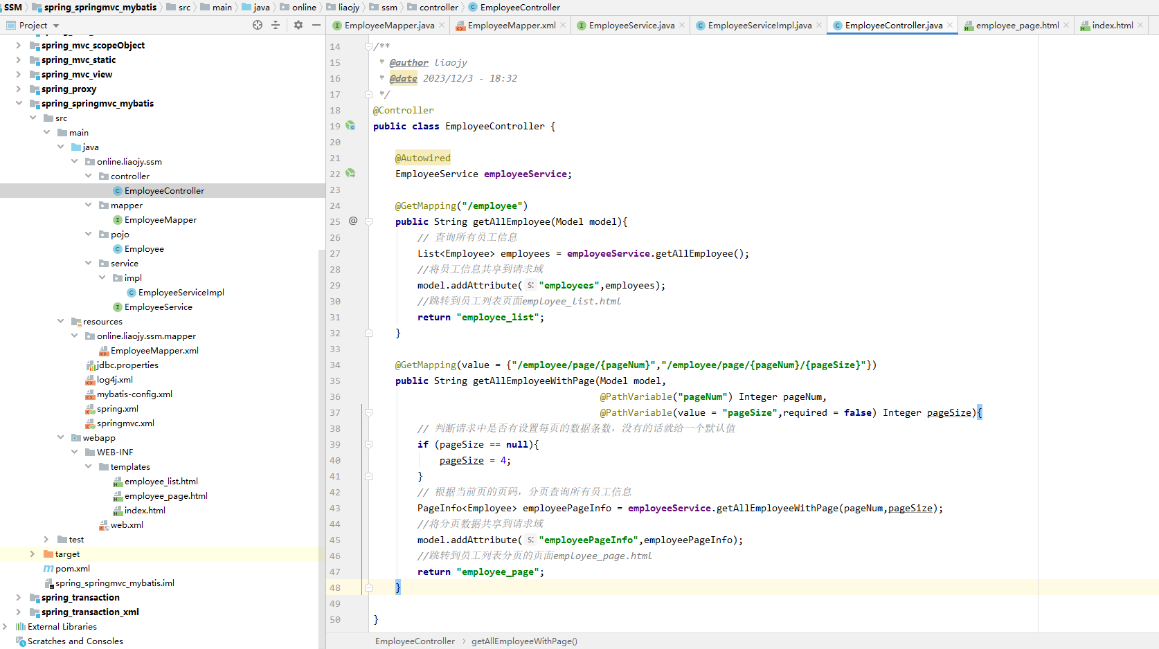This screenshot has width=1159, height=649.
Task: Switch to EmployeeService.java tab
Action: (x=631, y=26)
